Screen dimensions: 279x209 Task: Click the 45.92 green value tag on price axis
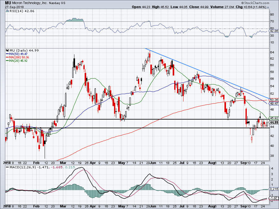(x=274, y=118)
